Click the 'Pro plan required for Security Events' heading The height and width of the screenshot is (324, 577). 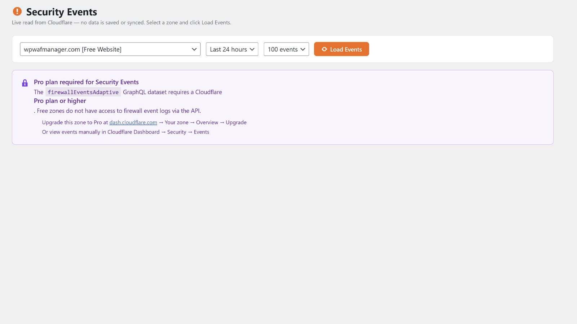(86, 82)
